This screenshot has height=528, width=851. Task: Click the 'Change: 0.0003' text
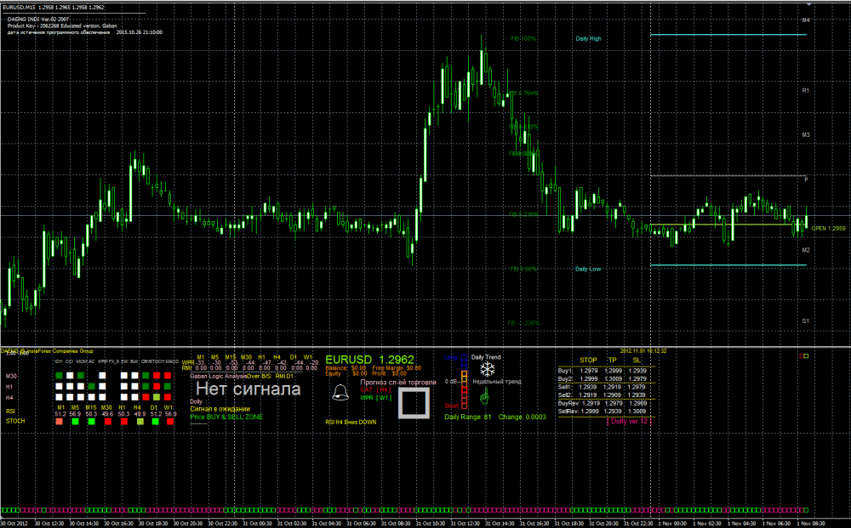click(523, 417)
